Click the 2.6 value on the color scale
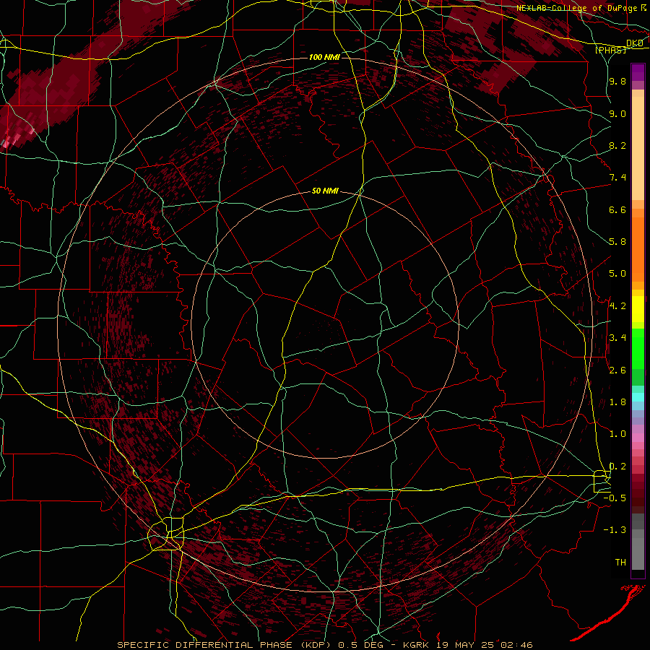Screen dimensions: 650x650 (x=617, y=370)
